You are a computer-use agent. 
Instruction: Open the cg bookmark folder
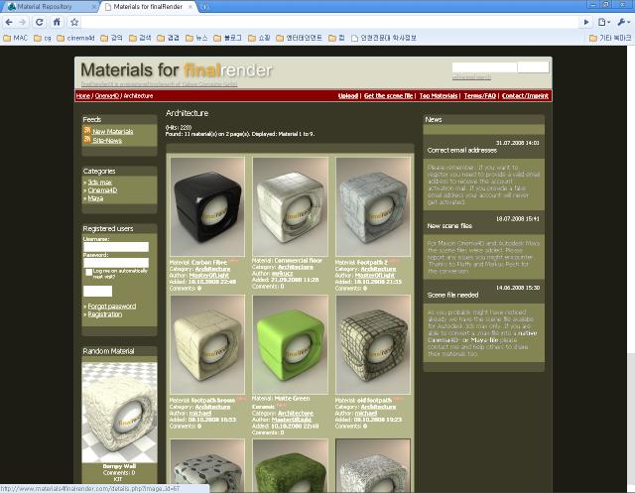click(x=43, y=38)
